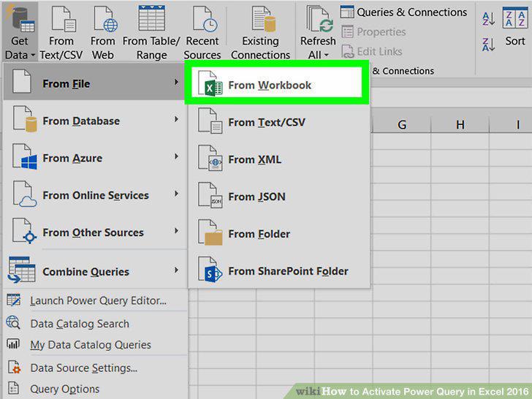Click the From Text/CSV ribbon icon

coord(64,20)
